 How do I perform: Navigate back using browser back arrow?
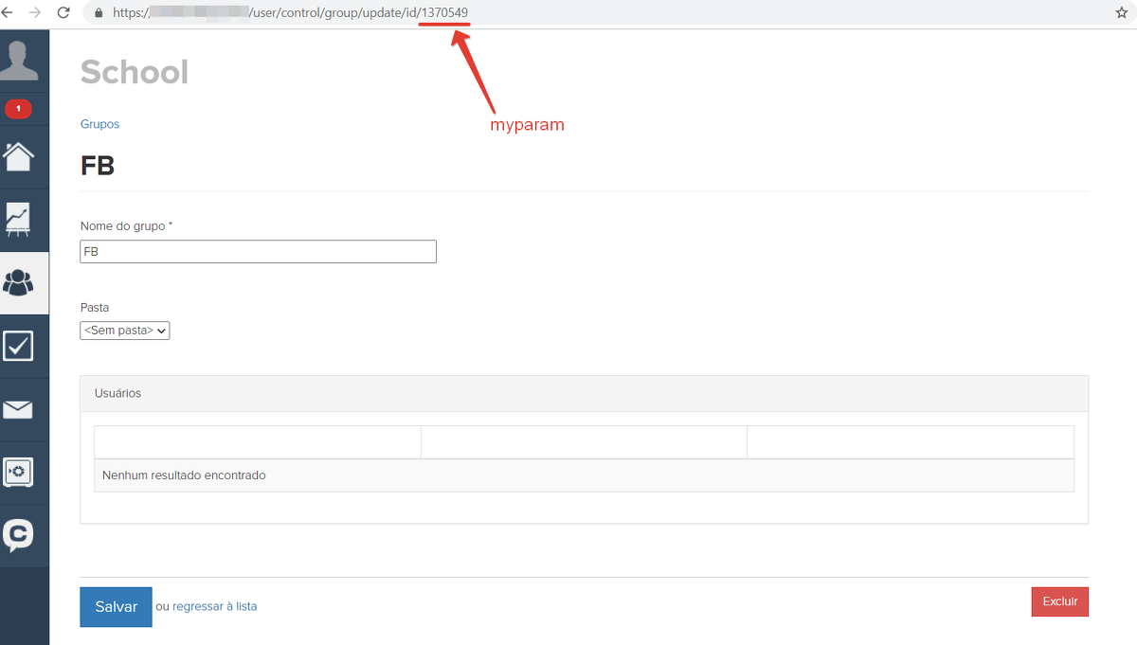coord(7,13)
